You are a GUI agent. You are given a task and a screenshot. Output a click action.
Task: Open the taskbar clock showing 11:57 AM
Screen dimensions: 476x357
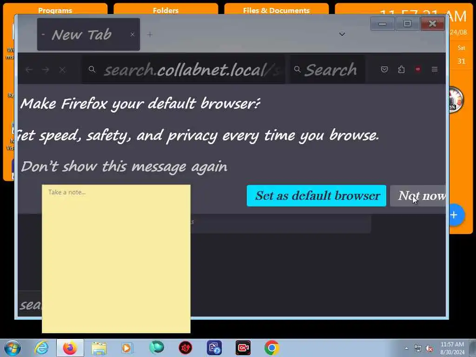pyautogui.click(x=452, y=348)
